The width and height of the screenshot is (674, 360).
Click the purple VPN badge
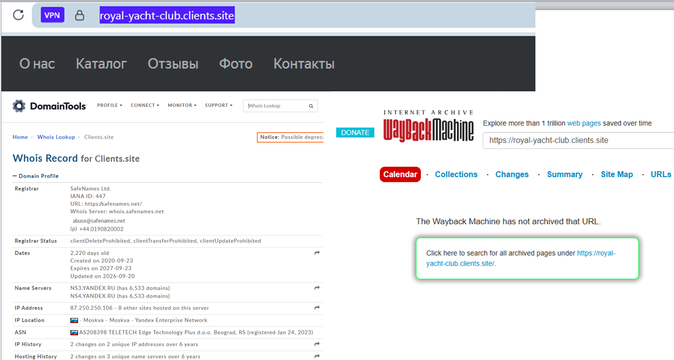click(x=52, y=15)
